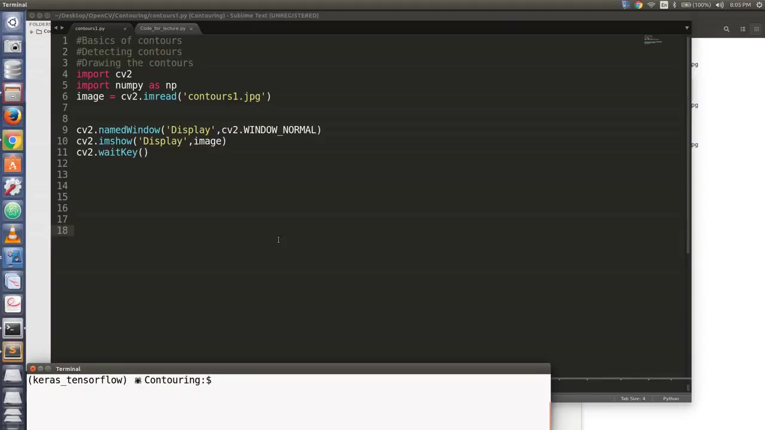
Task: Click search icon in file manager window
Action: (727, 29)
